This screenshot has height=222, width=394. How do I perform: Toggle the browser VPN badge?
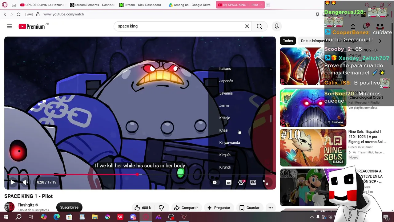(x=29, y=14)
